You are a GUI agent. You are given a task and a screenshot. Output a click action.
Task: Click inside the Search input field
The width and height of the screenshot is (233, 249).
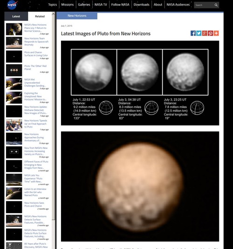pyautogui.click(x=204, y=5)
